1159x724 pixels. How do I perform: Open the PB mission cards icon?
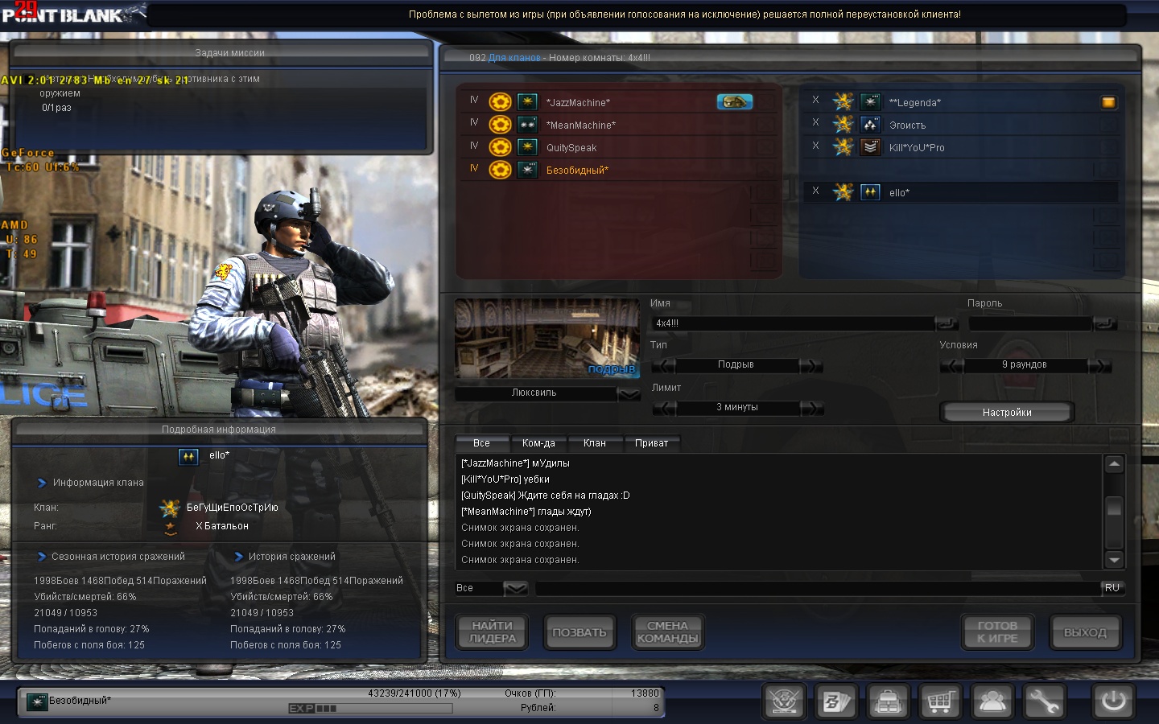pyautogui.click(x=835, y=701)
